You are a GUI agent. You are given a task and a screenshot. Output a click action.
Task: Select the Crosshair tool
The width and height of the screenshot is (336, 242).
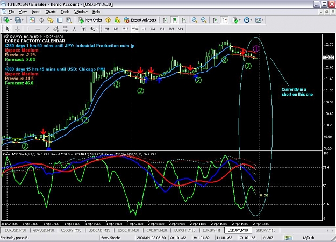tap(17, 29)
